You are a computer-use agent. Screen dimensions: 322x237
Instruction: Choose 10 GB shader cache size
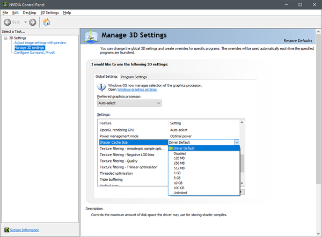pos(179,183)
